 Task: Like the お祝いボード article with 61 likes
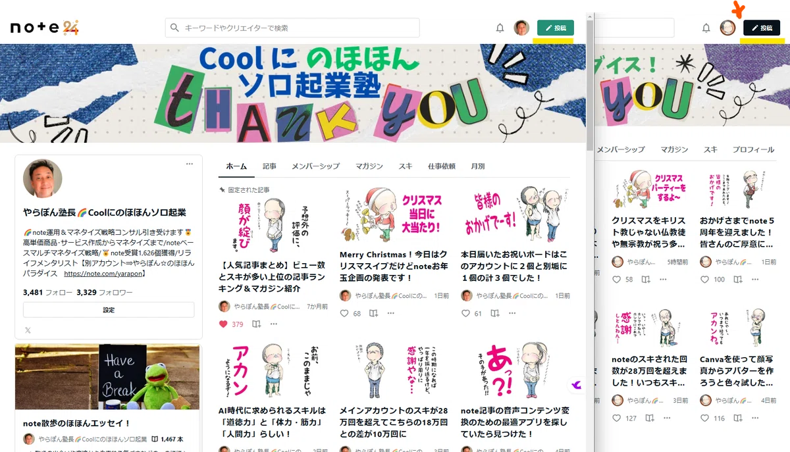tap(465, 313)
